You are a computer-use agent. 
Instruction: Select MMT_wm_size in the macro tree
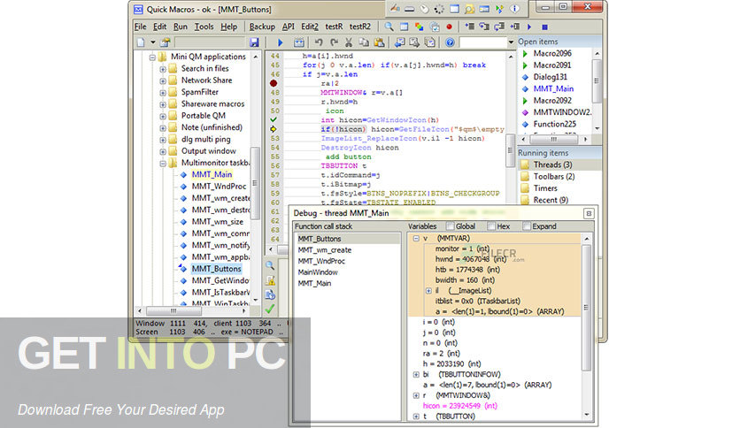click(x=218, y=222)
